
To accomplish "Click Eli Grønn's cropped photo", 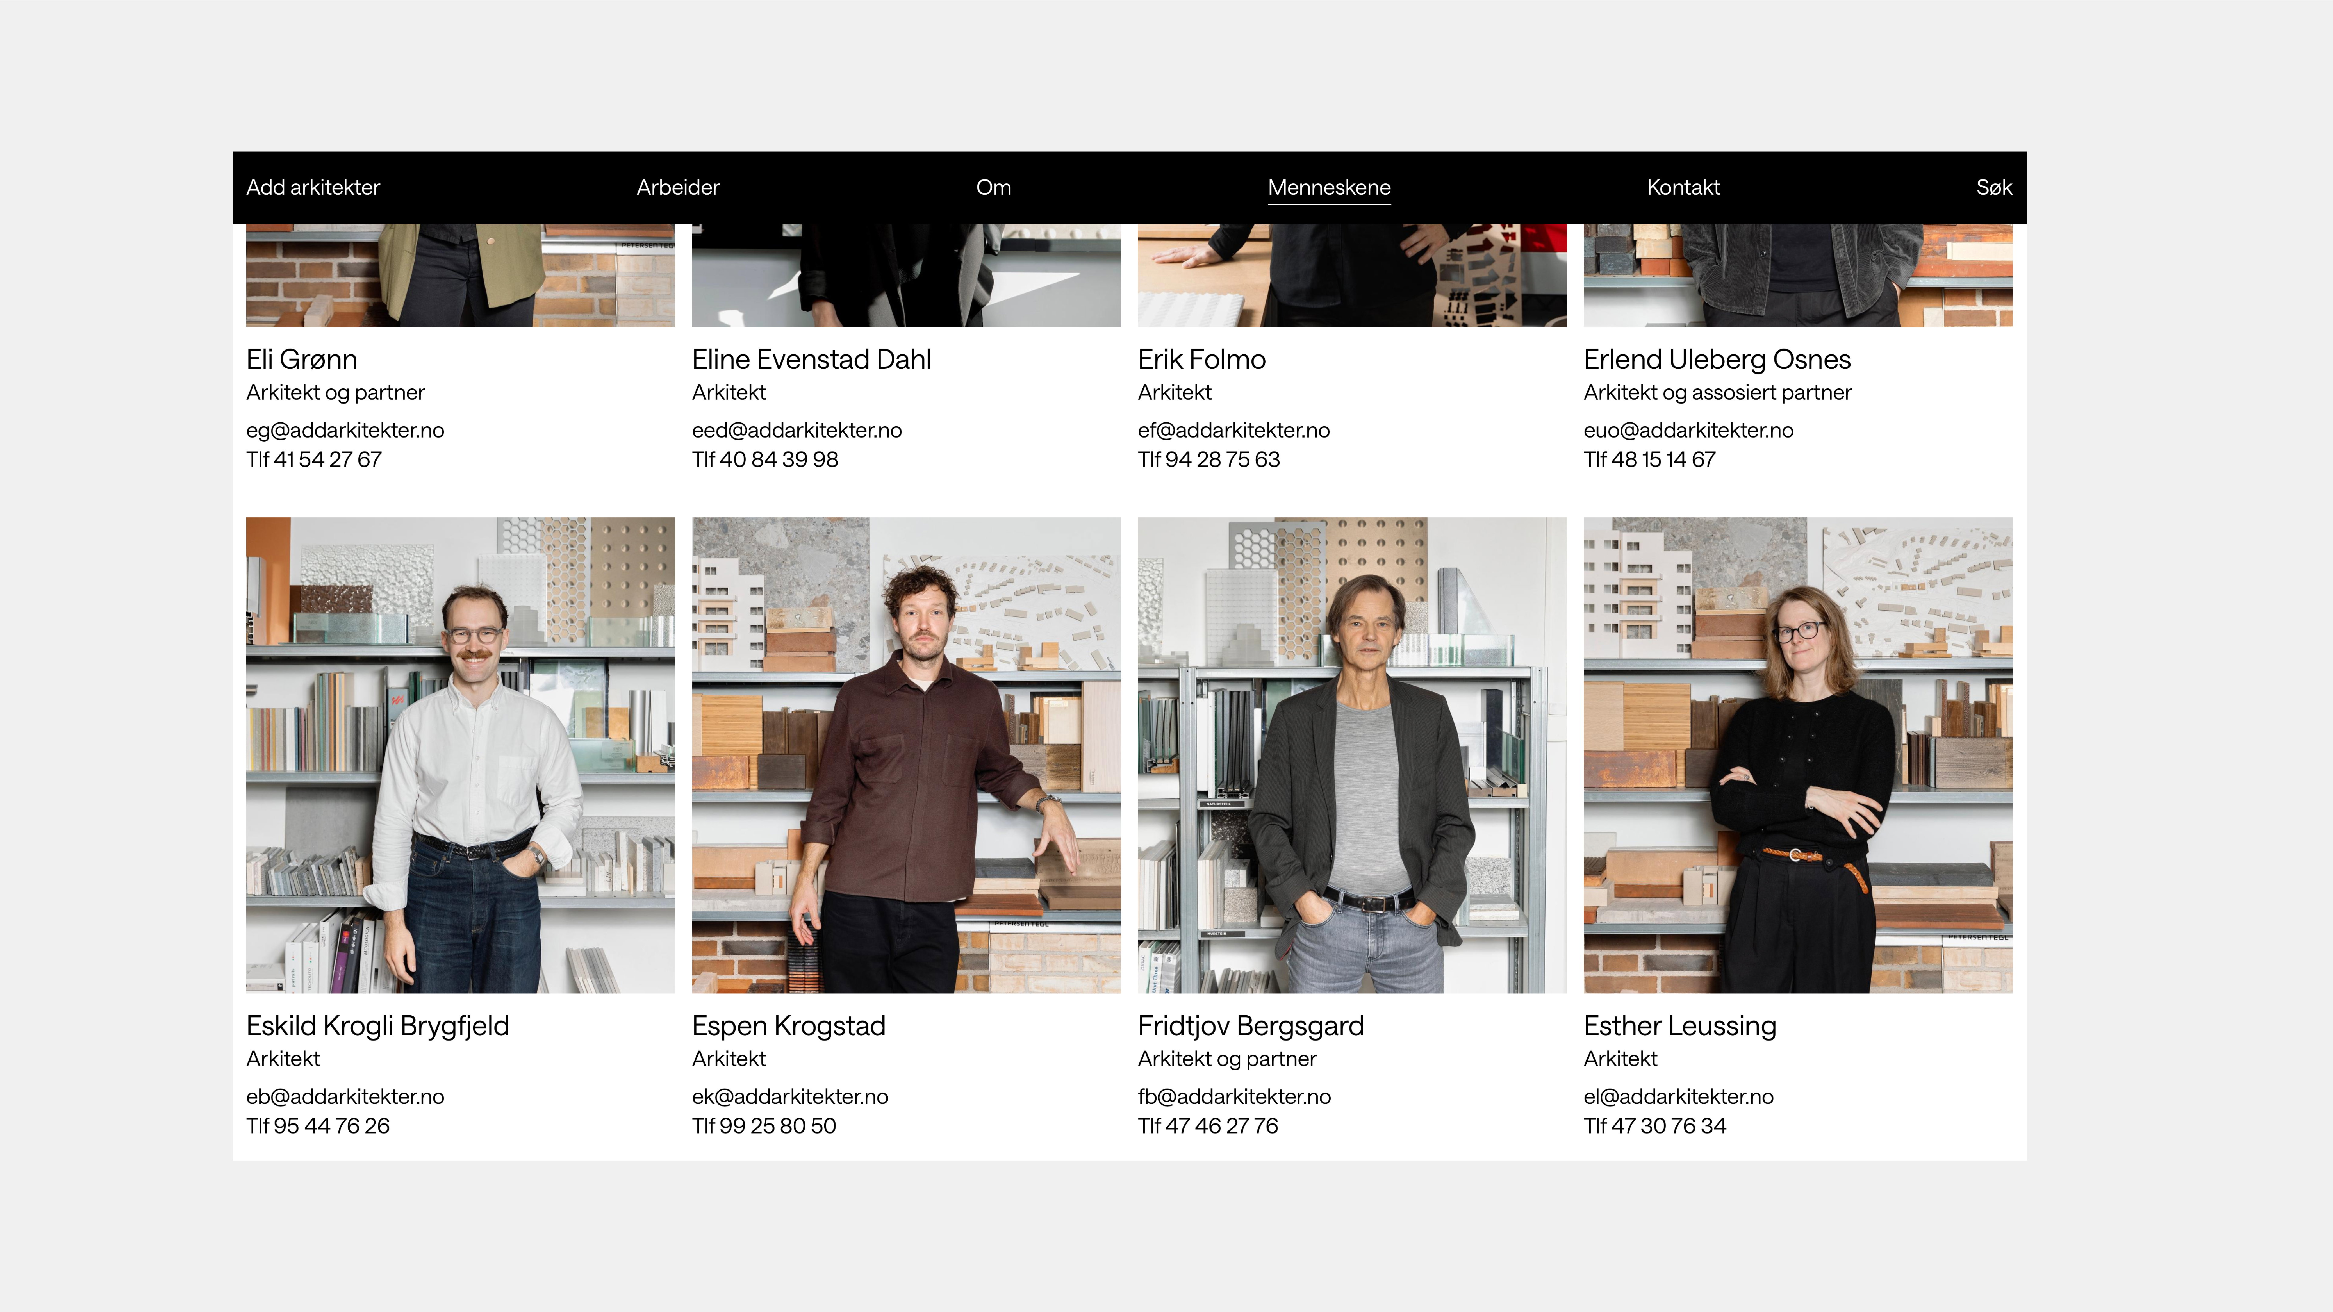I will coord(460,275).
